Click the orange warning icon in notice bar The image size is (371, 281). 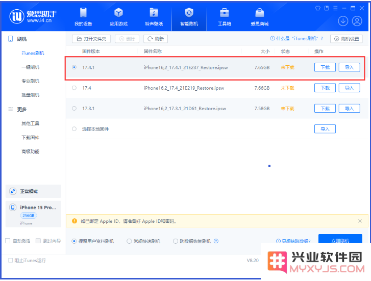(x=75, y=221)
